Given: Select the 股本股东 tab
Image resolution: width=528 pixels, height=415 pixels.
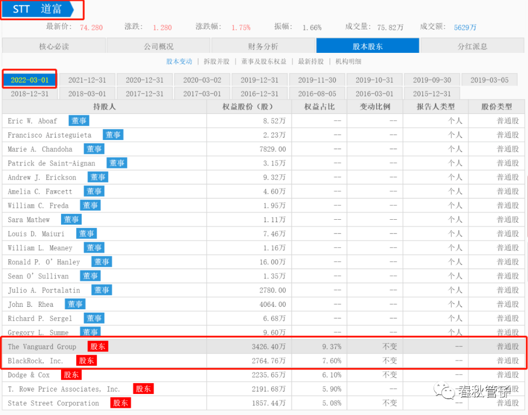Looking at the screenshot, I should pyautogui.click(x=368, y=46).
